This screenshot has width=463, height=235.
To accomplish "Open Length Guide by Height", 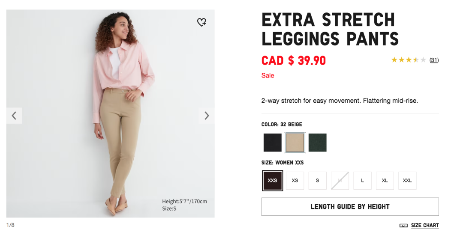I will [x=350, y=207].
